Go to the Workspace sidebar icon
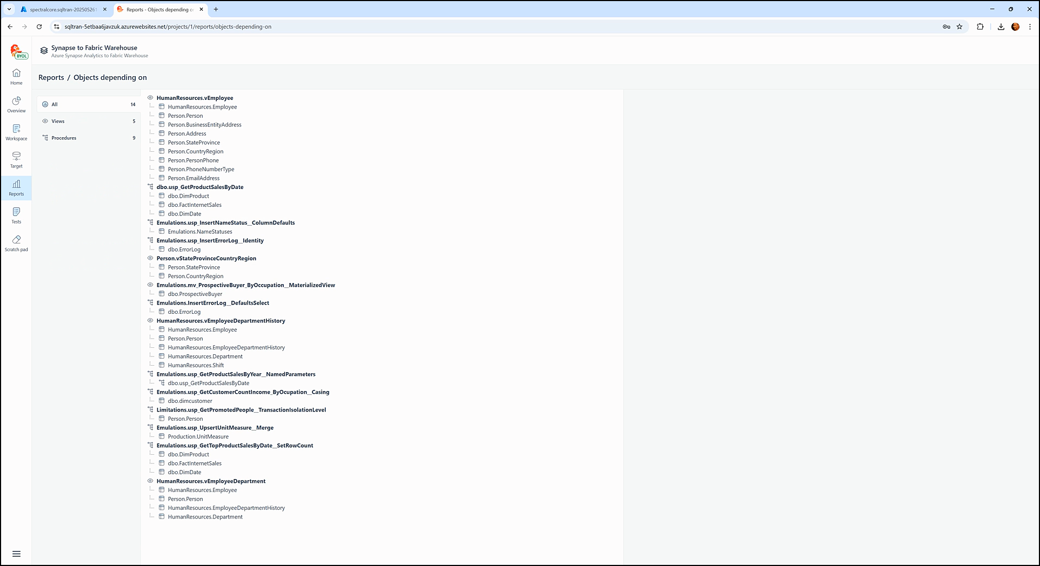 click(16, 132)
